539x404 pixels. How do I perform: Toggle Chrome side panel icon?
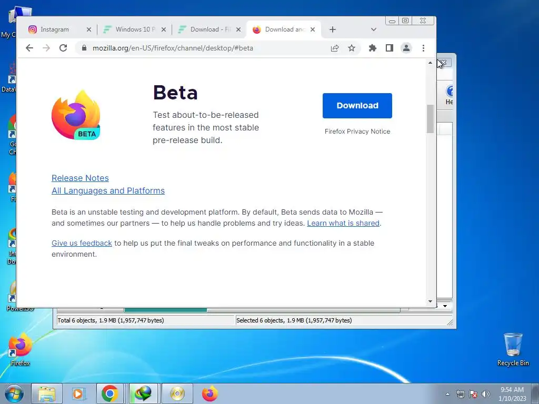[389, 48]
